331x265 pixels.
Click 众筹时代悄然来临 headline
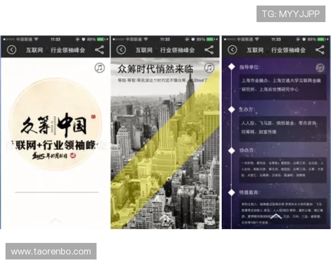point(156,69)
